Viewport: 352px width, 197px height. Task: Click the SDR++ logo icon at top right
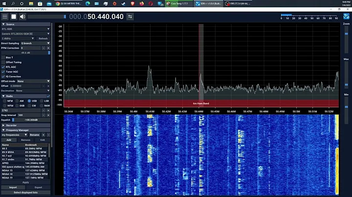pos(347,17)
